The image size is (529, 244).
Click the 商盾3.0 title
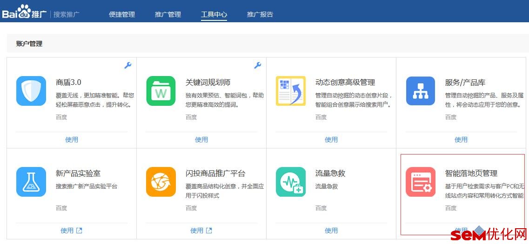[x=68, y=83]
